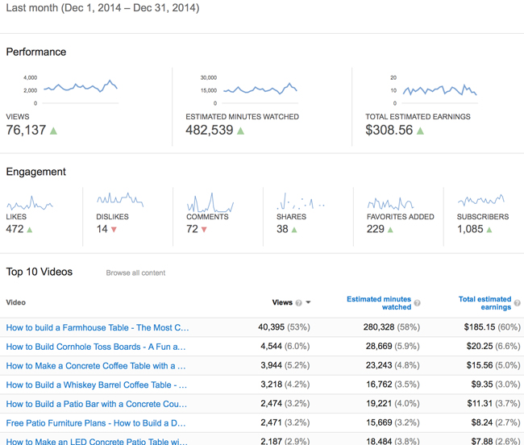Open the Whiskey Barrel Coffee Table video
The image size is (524, 445).
coord(96,385)
